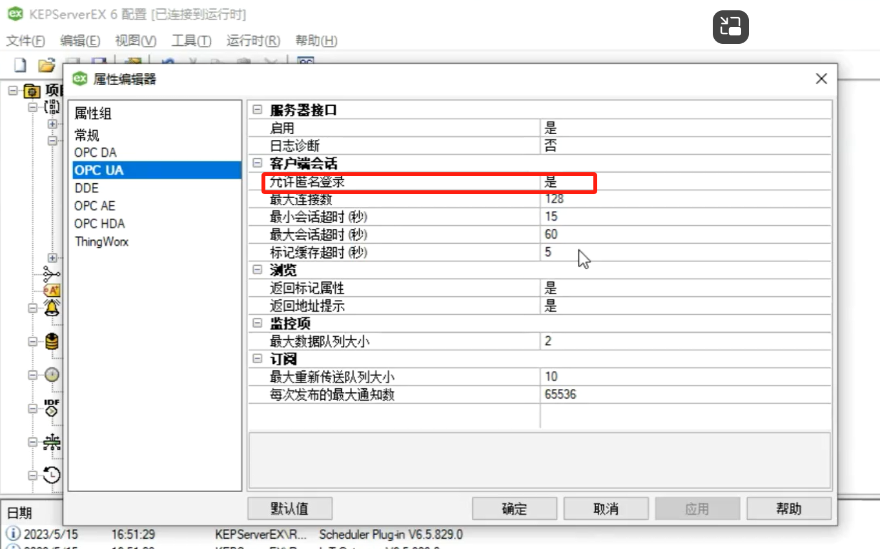
Task: Collapse the Scheduler tree node
Action: click(33, 476)
